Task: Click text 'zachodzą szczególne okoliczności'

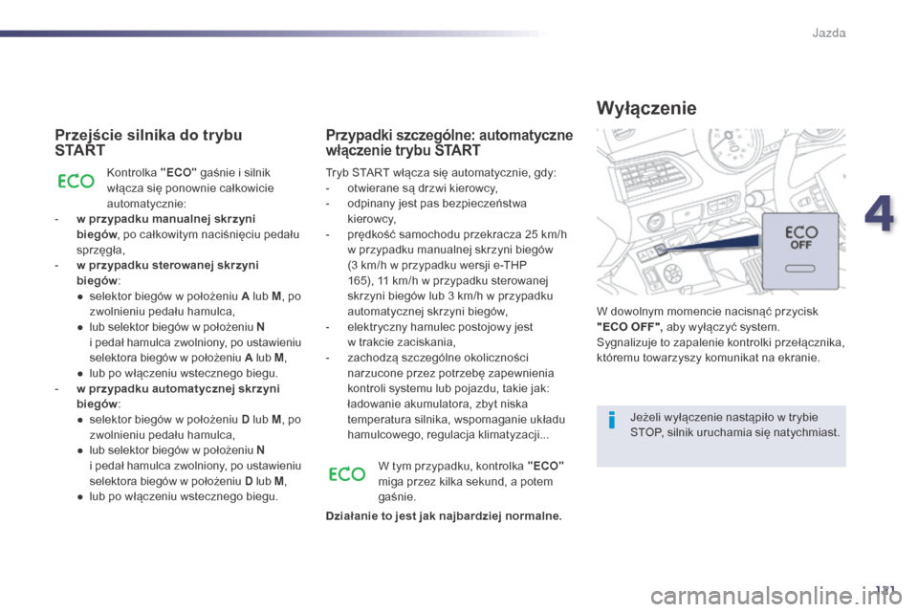Action: pos(437,358)
